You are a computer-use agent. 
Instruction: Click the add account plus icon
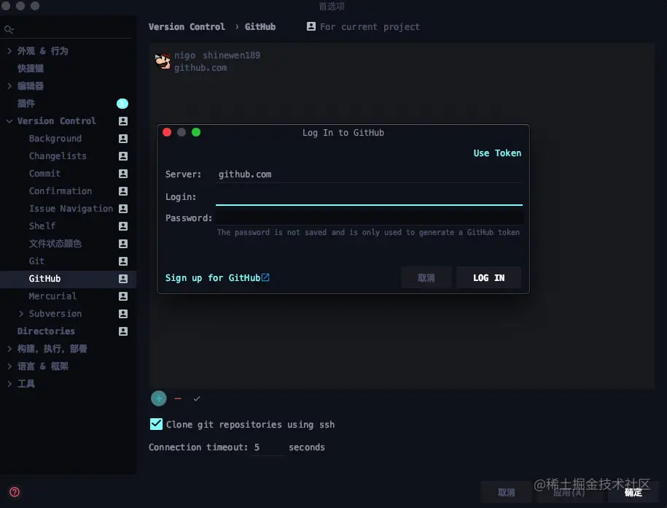[x=159, y=399]
